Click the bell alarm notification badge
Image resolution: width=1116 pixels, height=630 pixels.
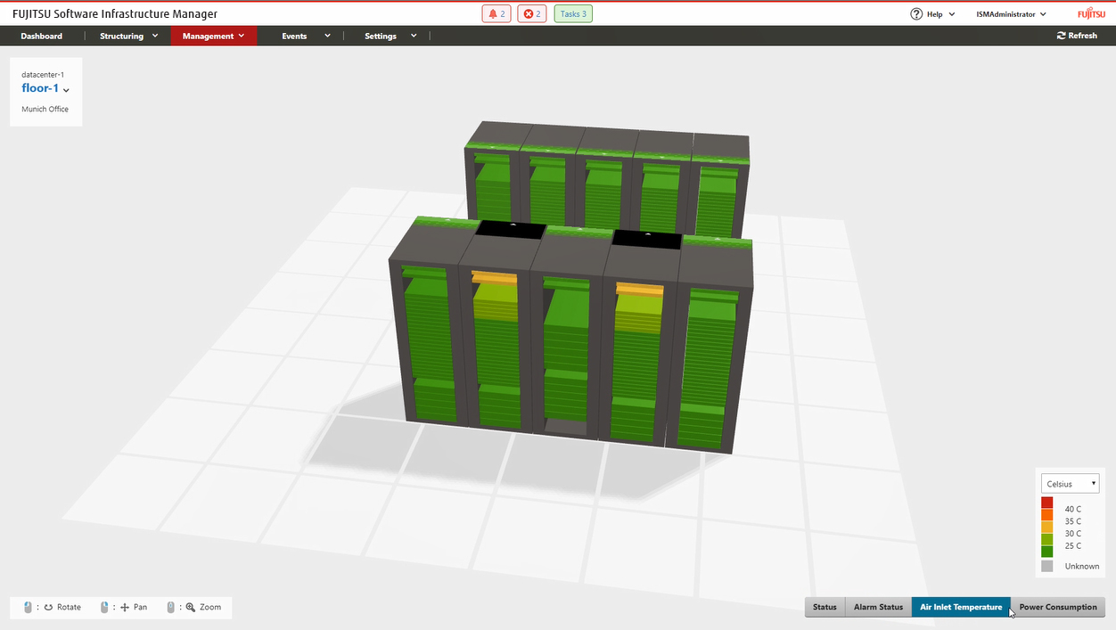(496, 14)
